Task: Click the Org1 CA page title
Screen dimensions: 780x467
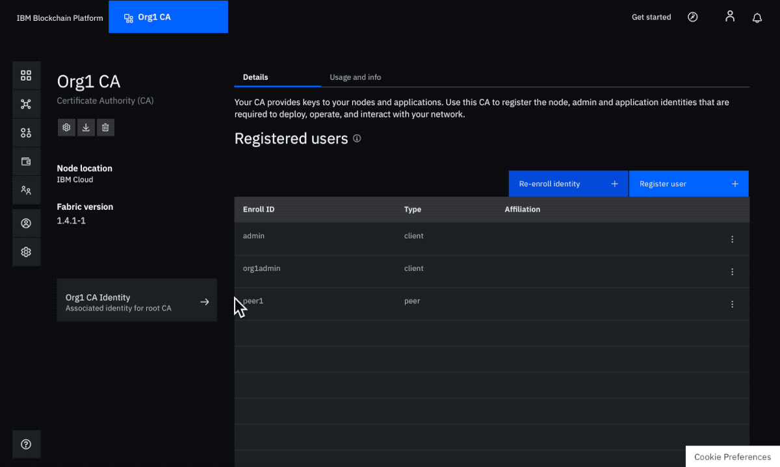Action: [88, 82]
